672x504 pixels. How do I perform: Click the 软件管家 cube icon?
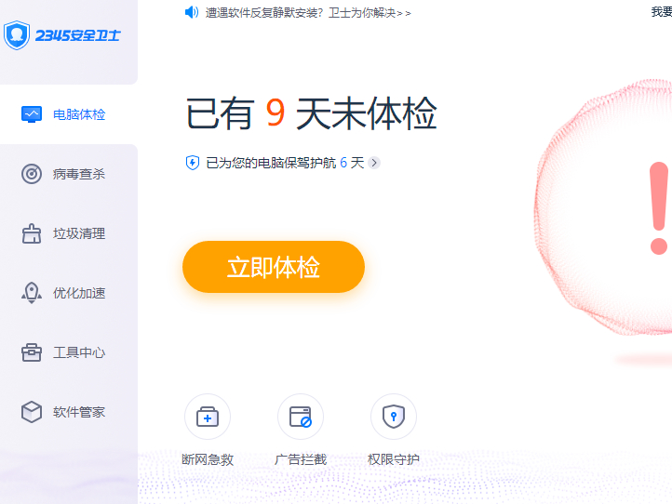pos(32,412)
